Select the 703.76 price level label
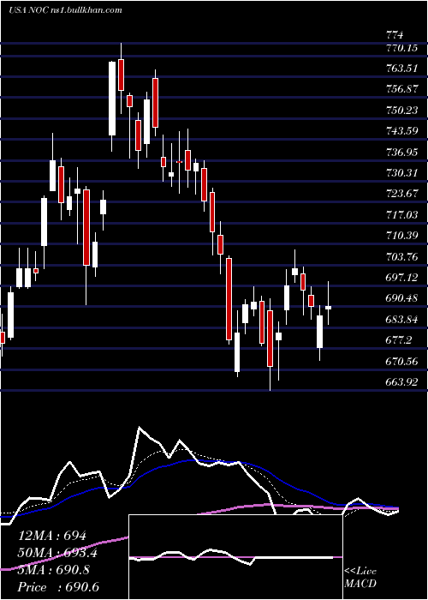Image resolution: width=428 pixels, height=600 pixels. pyautogui.click(x=401, y=257)
